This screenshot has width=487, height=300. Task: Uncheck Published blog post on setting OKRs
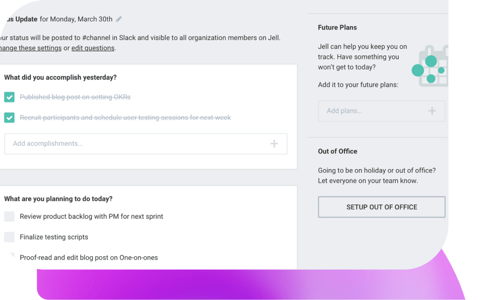click(x=9, y=97)
